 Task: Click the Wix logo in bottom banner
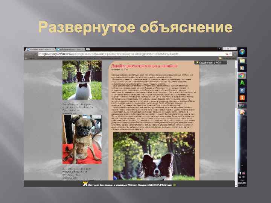(x=85, y=184)
